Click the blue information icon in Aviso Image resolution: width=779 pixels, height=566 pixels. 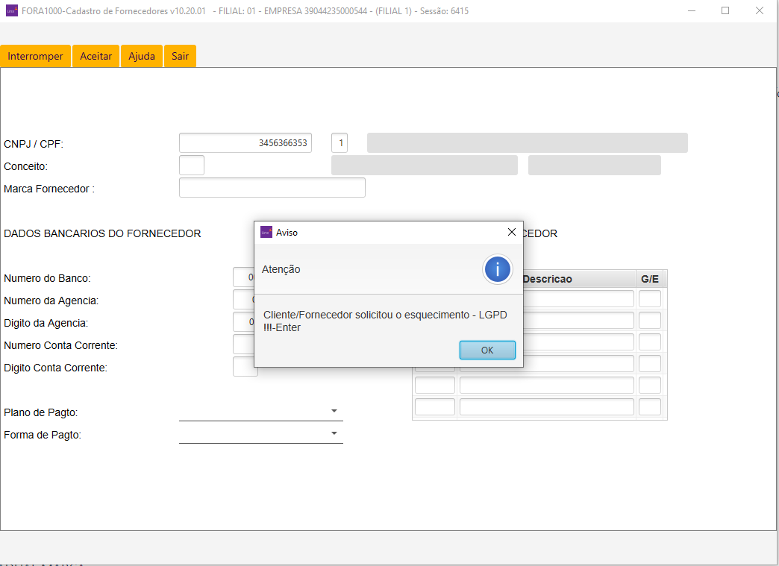(497, 269)
